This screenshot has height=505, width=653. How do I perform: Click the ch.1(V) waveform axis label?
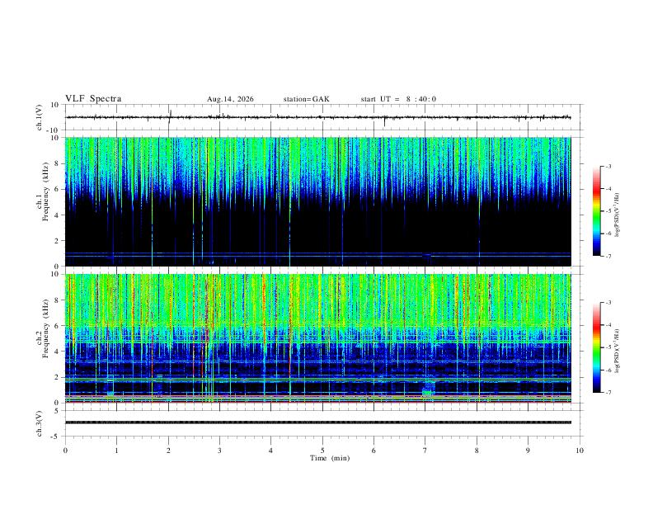click(x=40, y=117)
